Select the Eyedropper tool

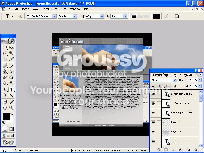coord(11,102)
